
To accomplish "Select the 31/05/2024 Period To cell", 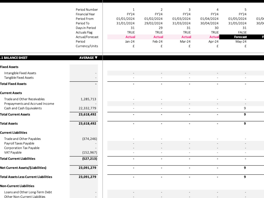I will (x=237, y=23).
